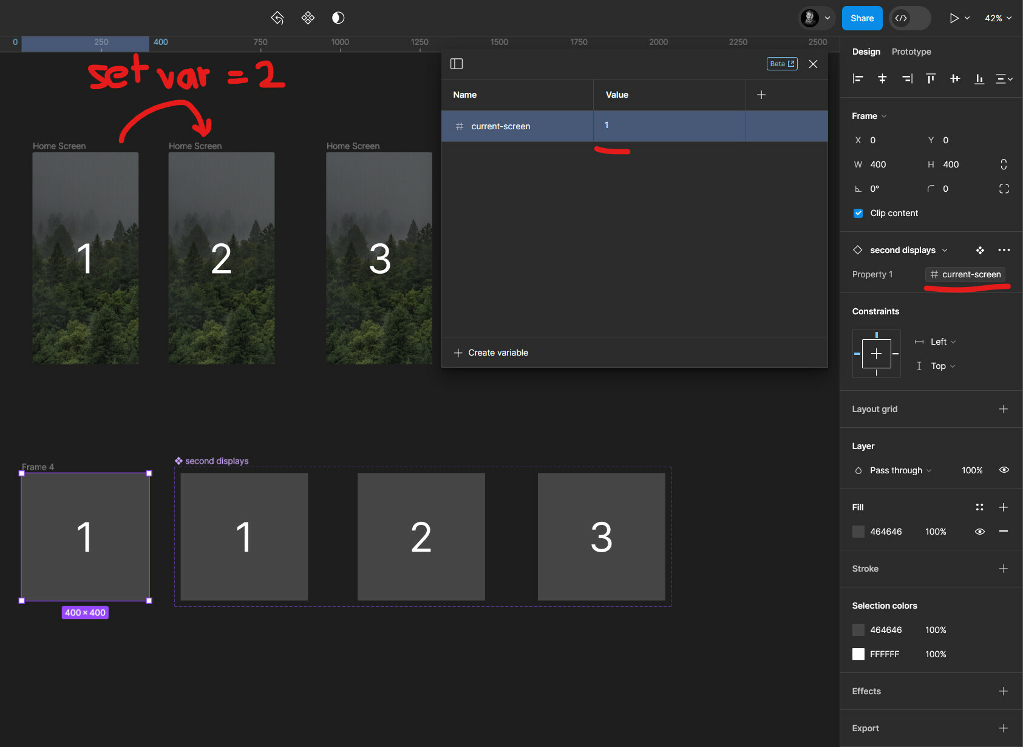This screenshot has width=1023, height=747.
Task: Click the 464646 fill color swatch
Action: click(858, 532)
